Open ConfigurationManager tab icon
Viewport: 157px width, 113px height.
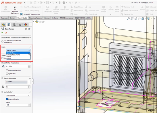(14, 25)
